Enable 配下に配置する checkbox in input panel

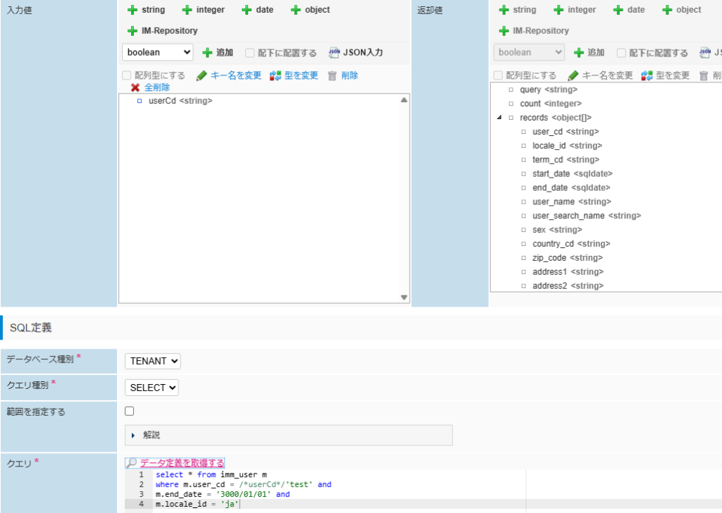[250, 53]
